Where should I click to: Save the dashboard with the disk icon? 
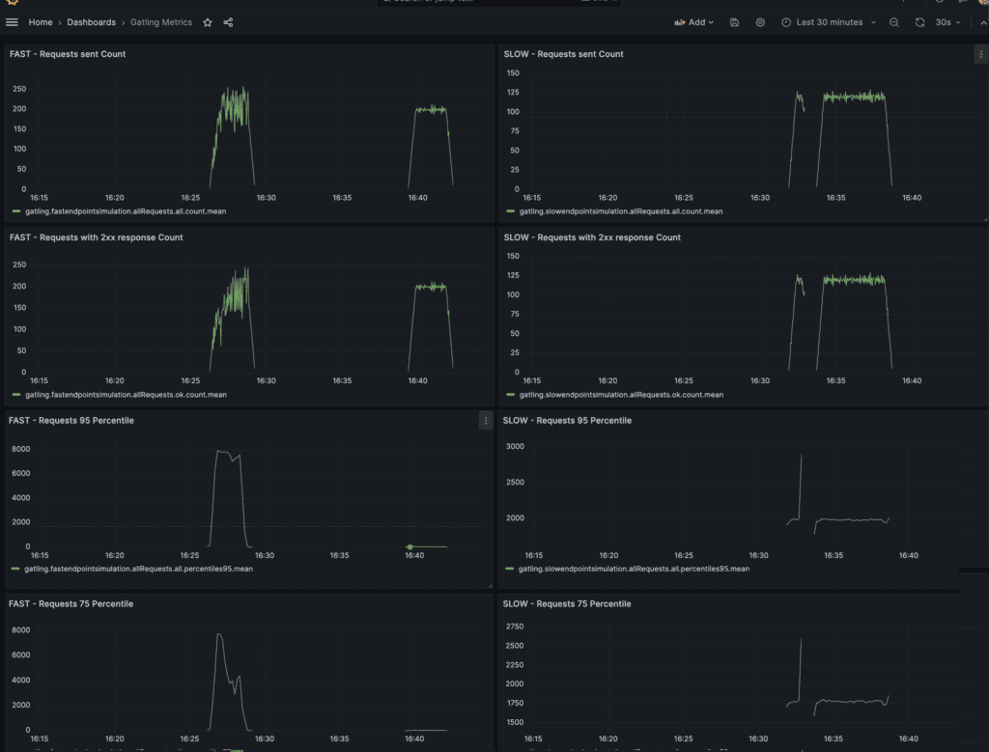click(x=735, y=22)
